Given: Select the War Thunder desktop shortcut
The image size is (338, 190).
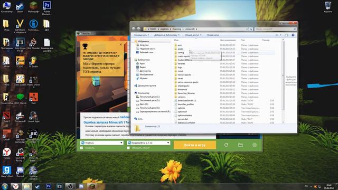Looking at the screenshot, I should 33,43.
